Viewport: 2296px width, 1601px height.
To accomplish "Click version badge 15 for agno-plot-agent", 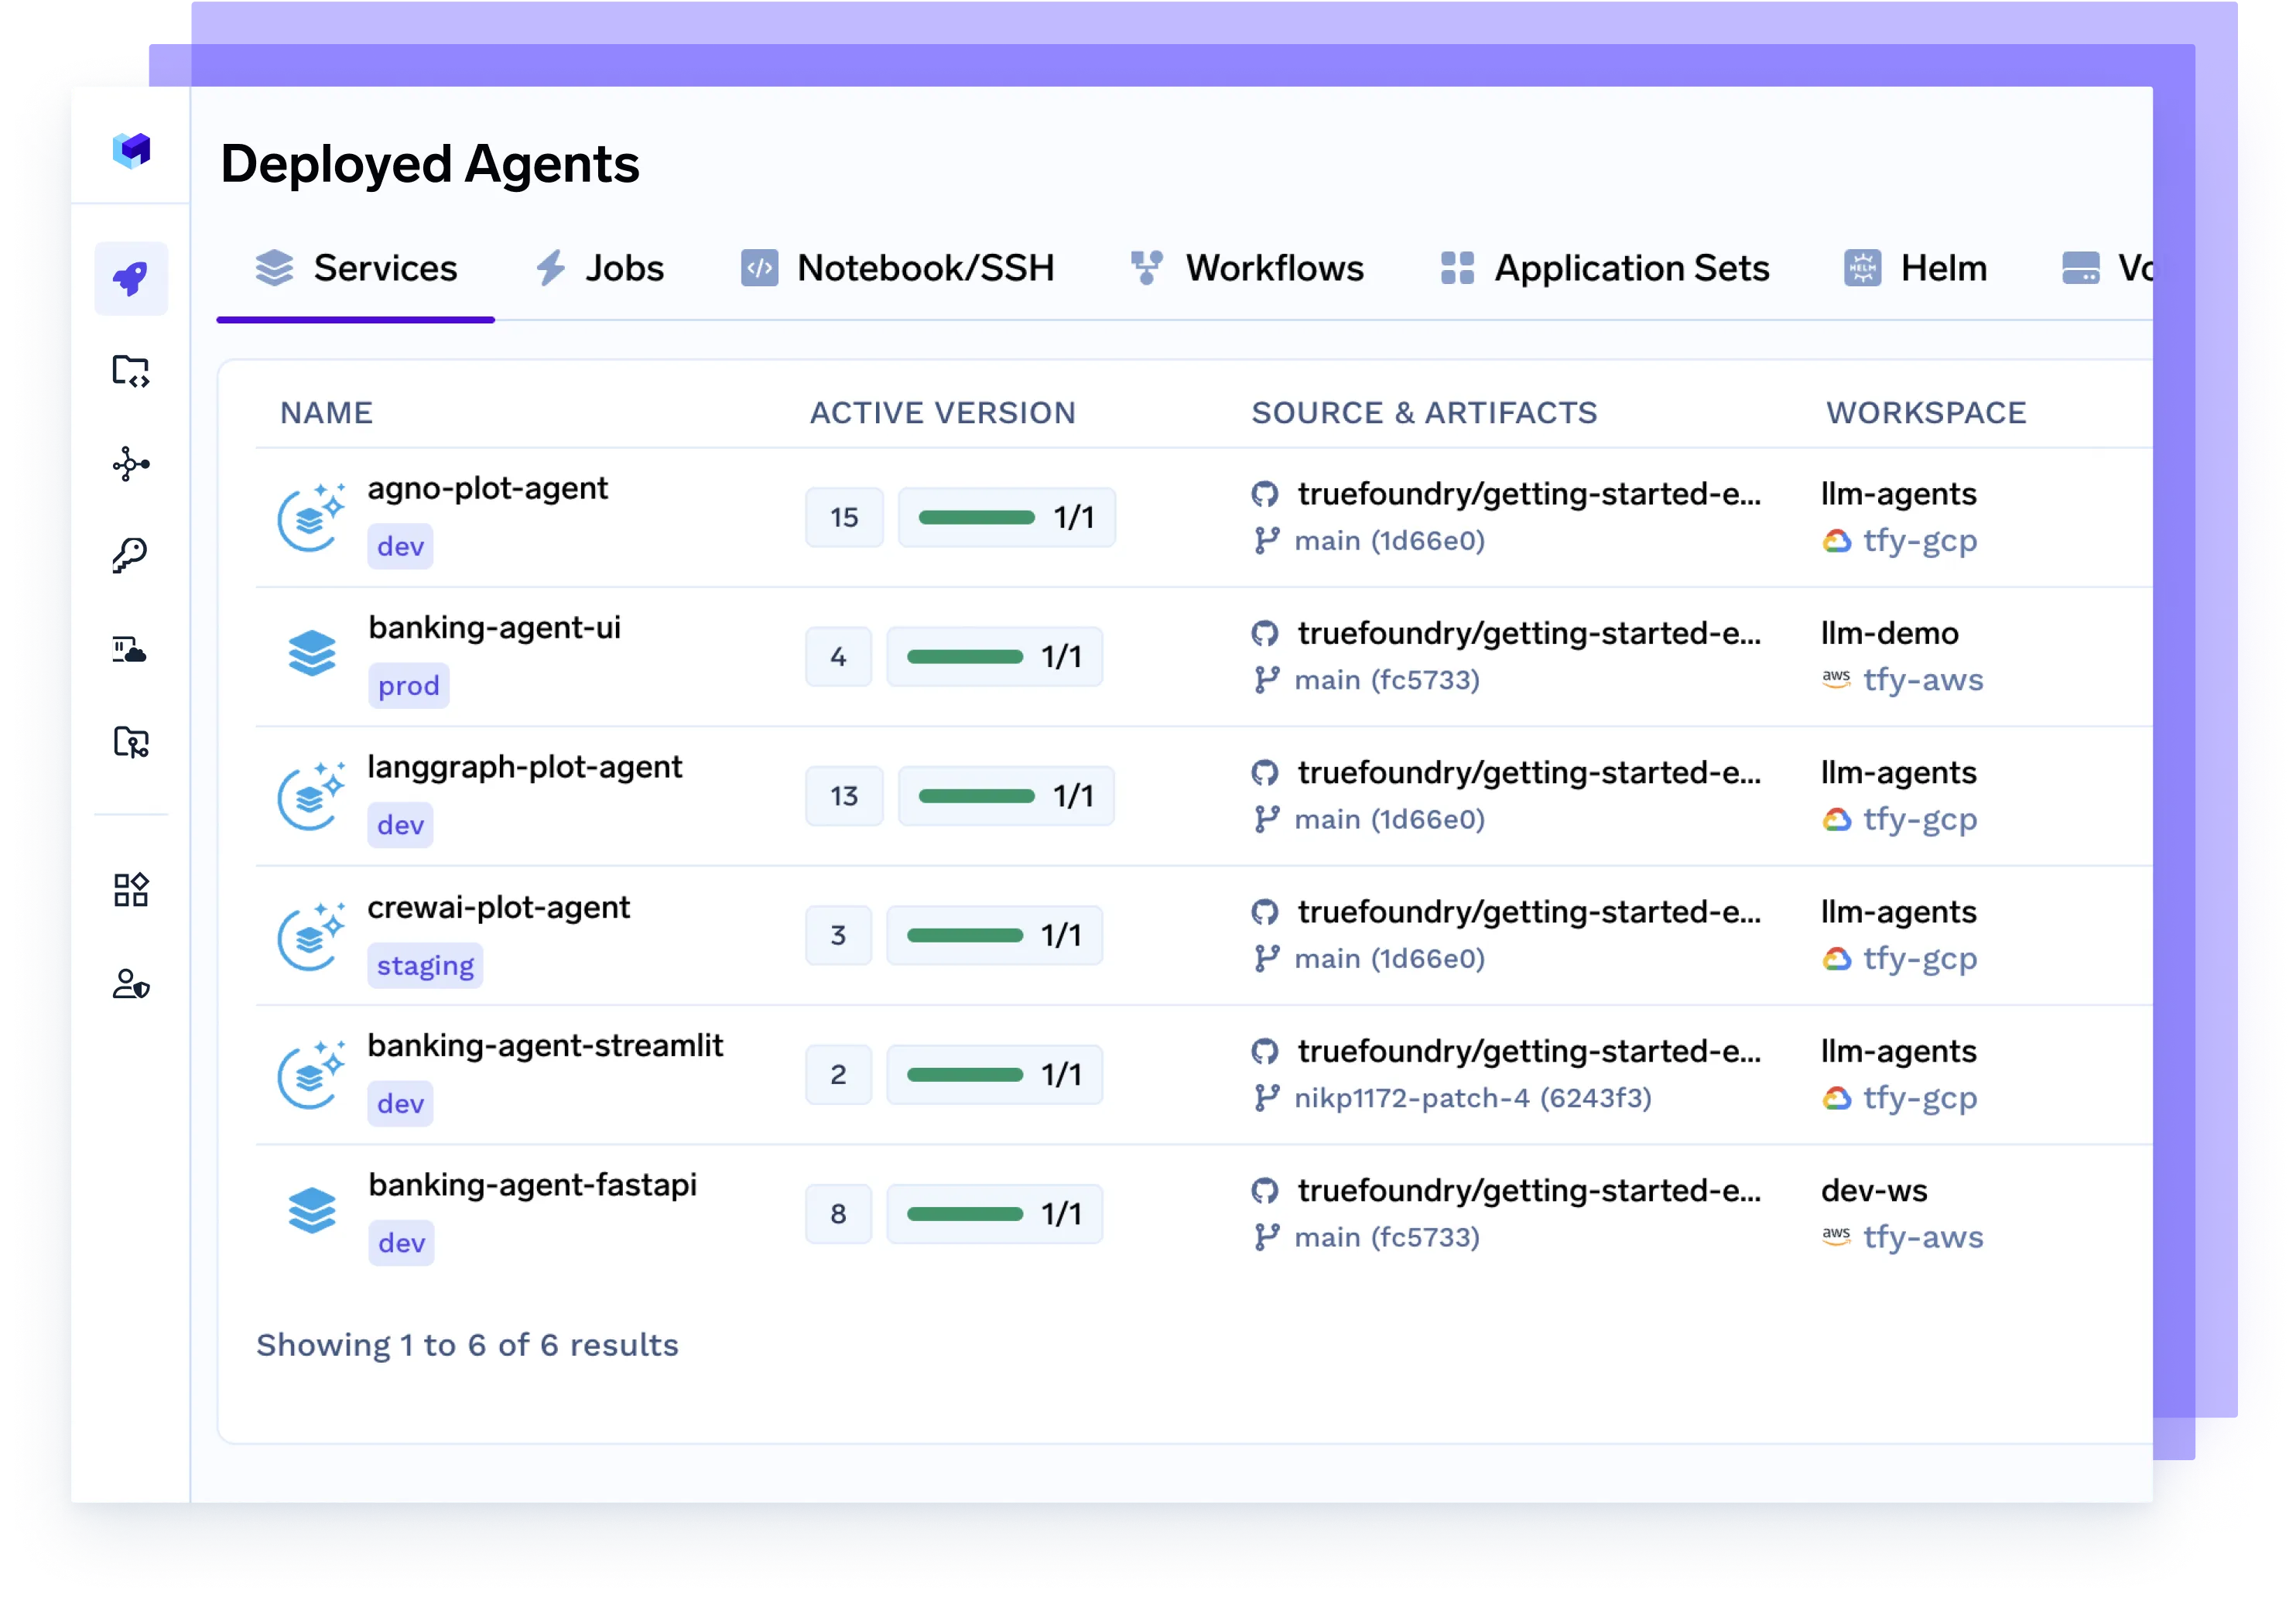I will tap(844, 517).
